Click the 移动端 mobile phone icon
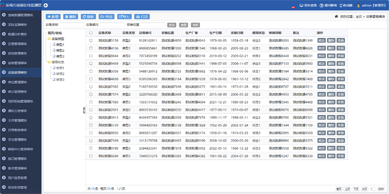Viewport: 389px width, 194px height. (x=341, y=5)
